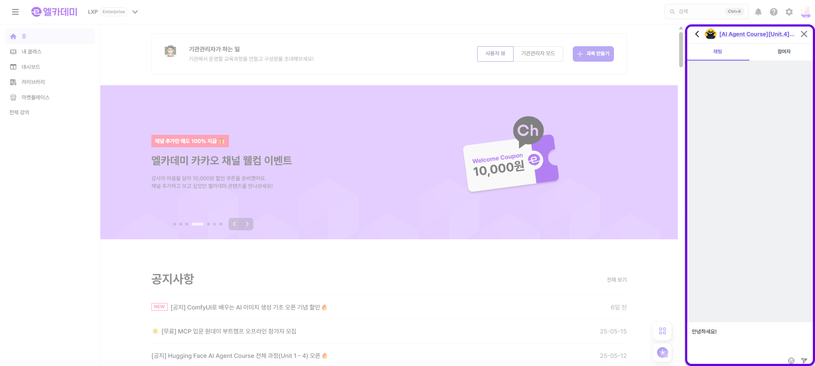Expand the LXP Enterprise dropdown chevron
This screenshot has width=815, height=366.
point(135,12)
